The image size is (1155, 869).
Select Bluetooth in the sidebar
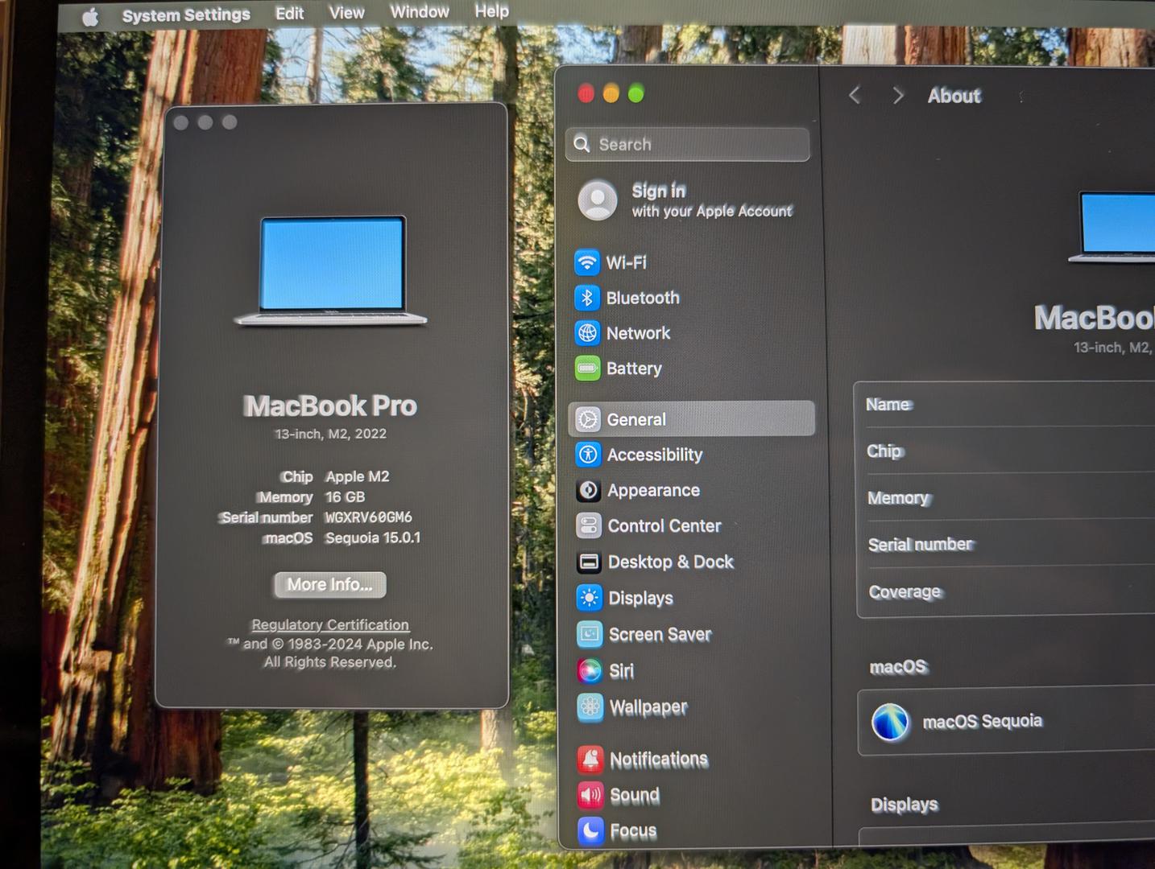point(691,298)
